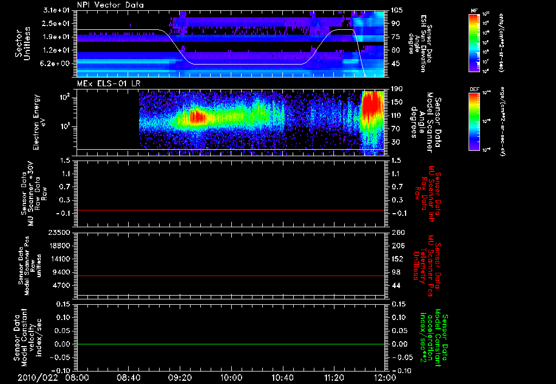
Task: Click the "Electron Energy eV" axis label
Action: coord(39,122)
